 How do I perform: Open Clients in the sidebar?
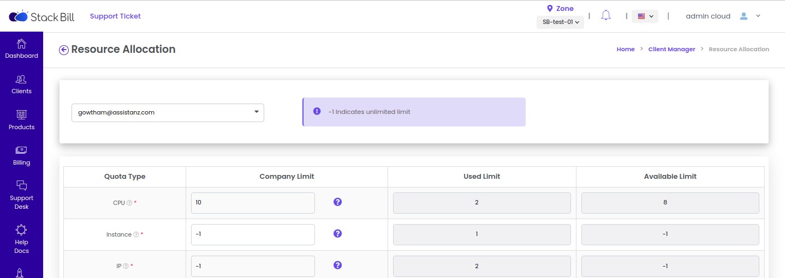(x=21, y=84)
